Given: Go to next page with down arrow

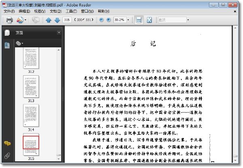Looking at the screenshot, I should coord(57,20).
